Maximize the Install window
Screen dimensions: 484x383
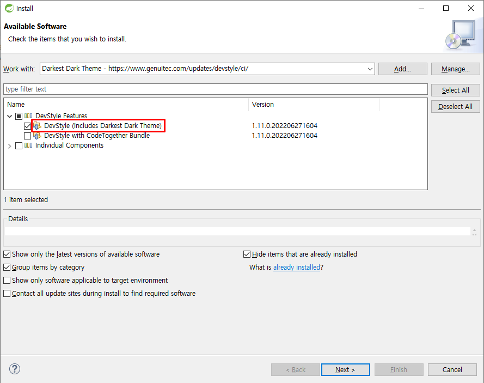tap(446, 8)
